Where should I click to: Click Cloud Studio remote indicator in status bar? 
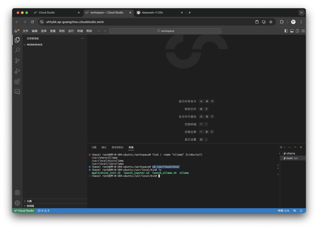tap(24, 211)
